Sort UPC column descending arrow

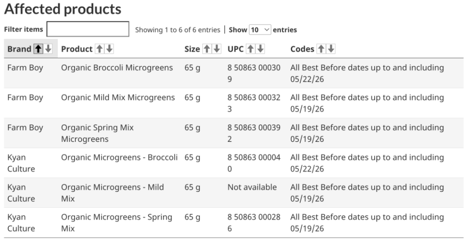(261, 49)
